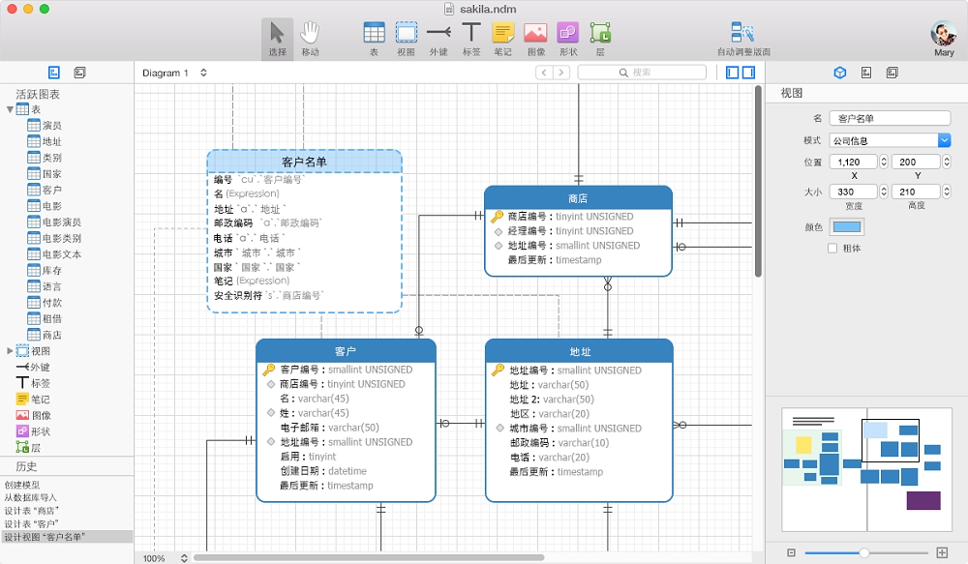
Task: Zoom in navigator with plus icon
Action: click(942, 552)
